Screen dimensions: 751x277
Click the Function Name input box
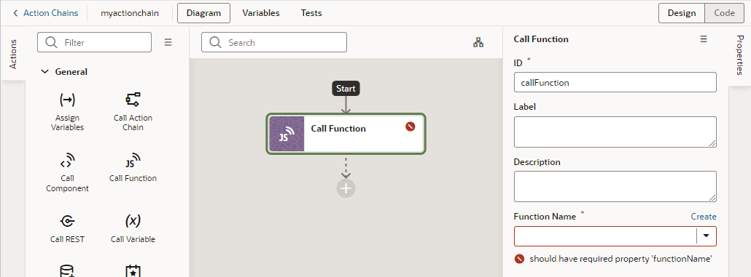[x=605, y=236]
